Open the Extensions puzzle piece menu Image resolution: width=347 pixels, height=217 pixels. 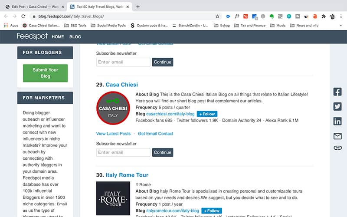(324, 16)
